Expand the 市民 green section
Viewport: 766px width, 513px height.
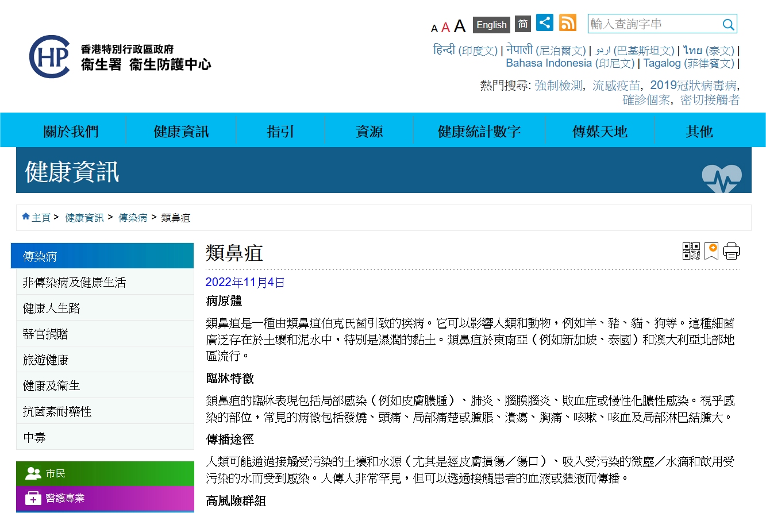click(105, 473)
